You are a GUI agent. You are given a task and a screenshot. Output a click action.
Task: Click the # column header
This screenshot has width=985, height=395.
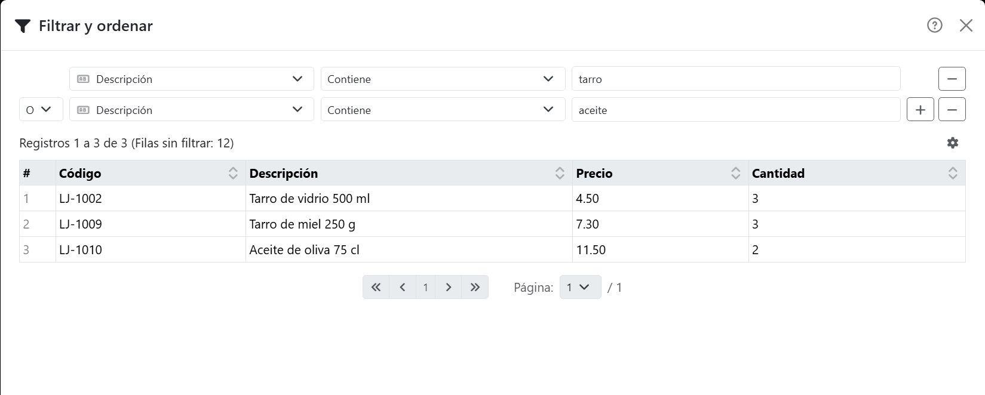point(38,173)
